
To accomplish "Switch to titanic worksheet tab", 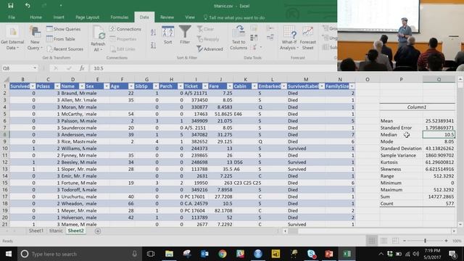I will pos(56,231).
